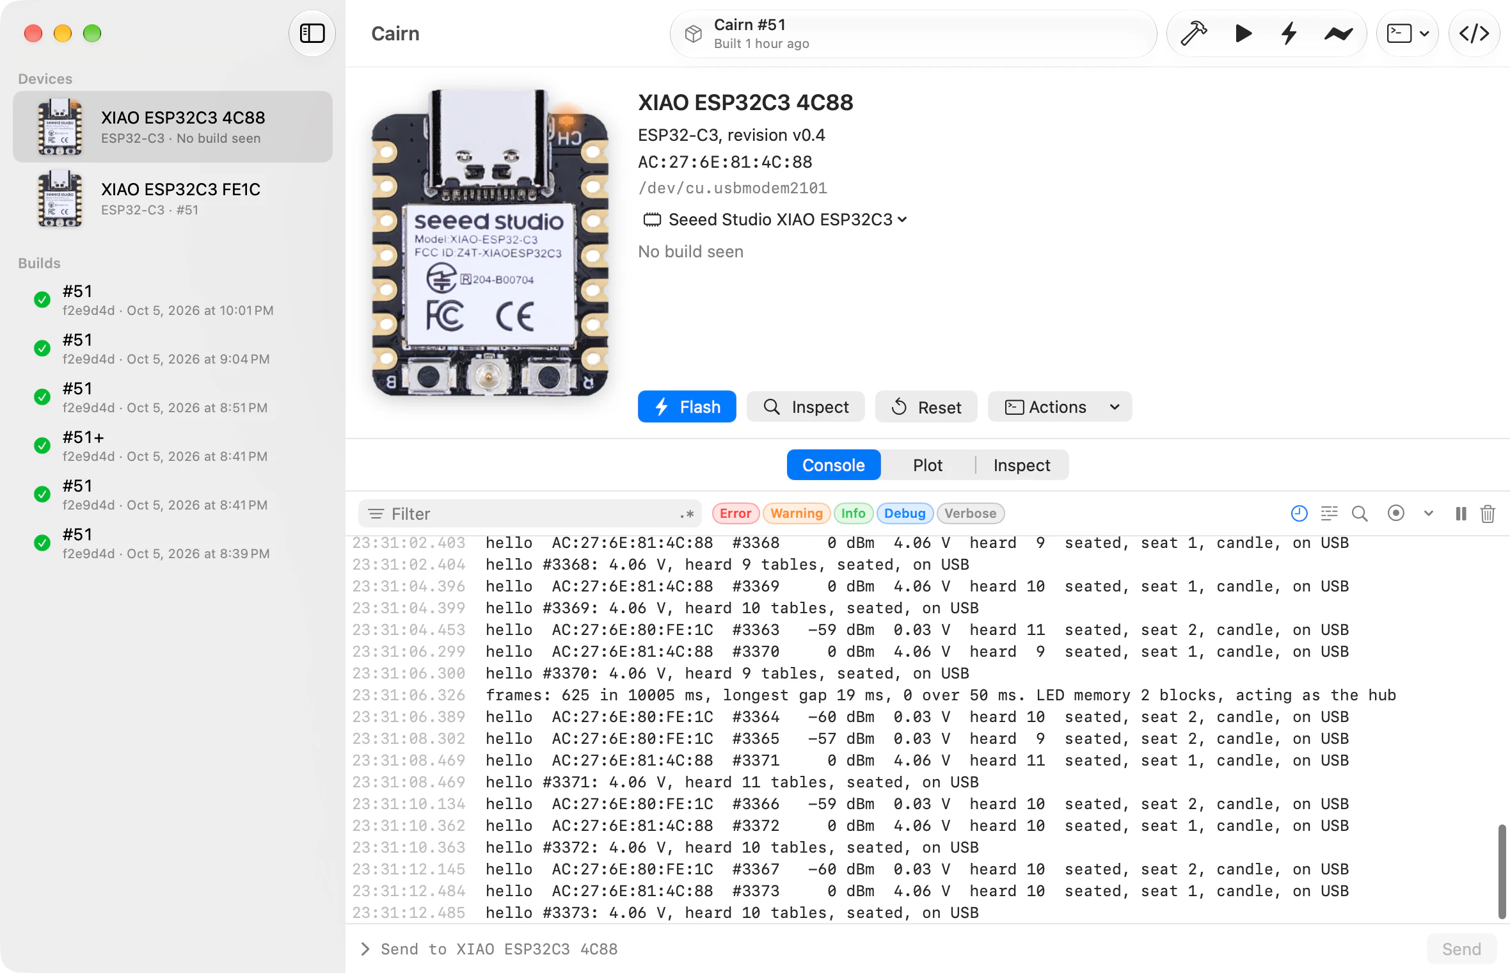The image size is (1510, 973).
Task: Click the log line hello #3373
Action: 928,913
